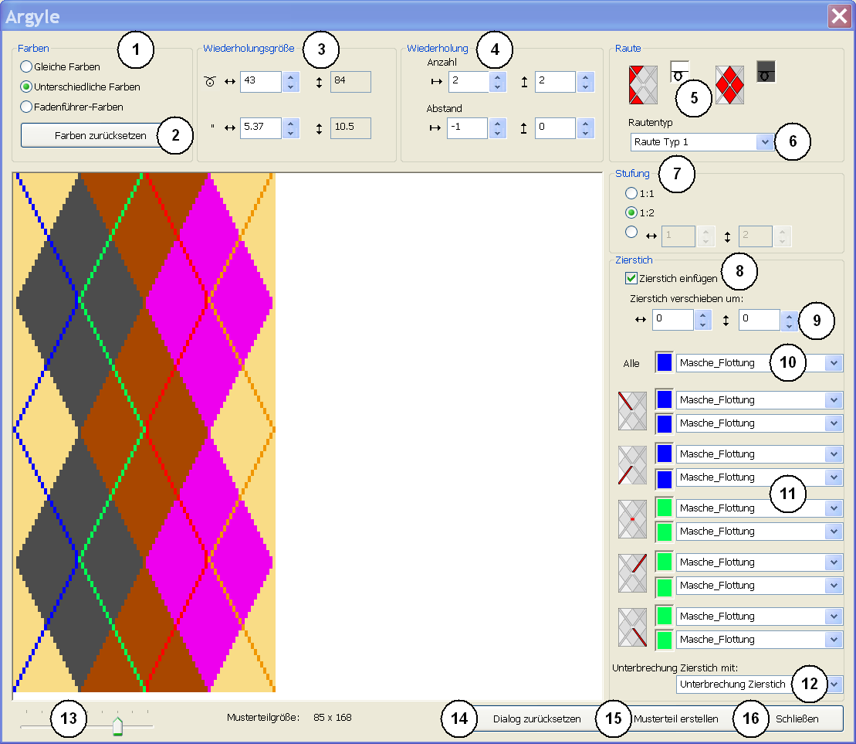Click the dark gray stitch symbol in Raute
This screenshot has height=744, width=856.
pyautogui.click(x=766, y=72)
